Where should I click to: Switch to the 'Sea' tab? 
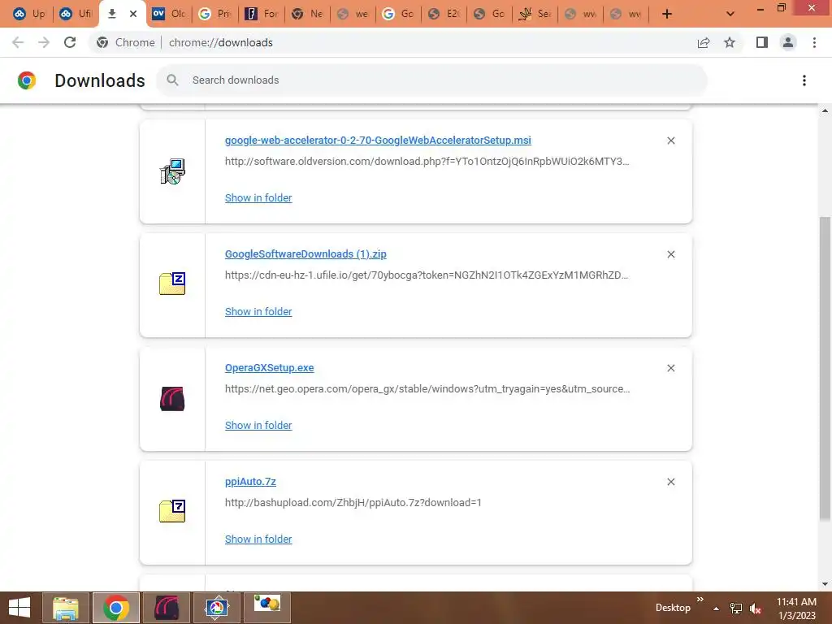coord(535,14)
